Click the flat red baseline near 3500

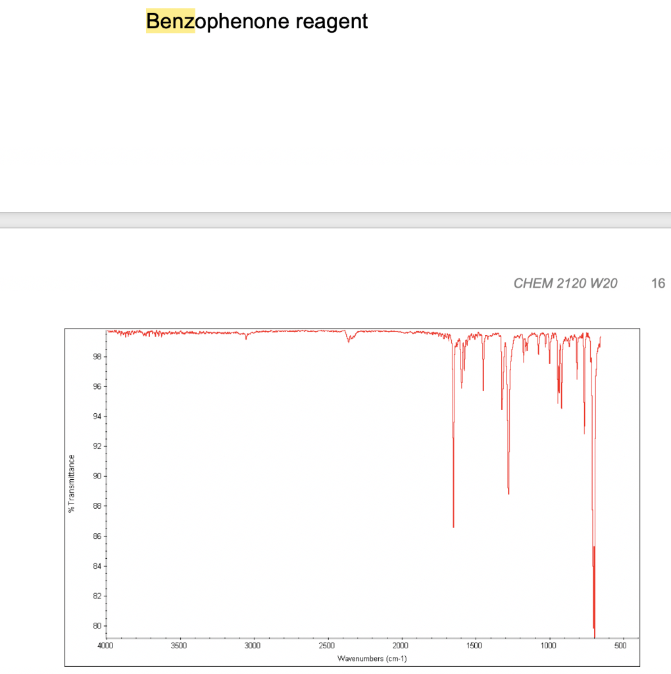[179, 332]
